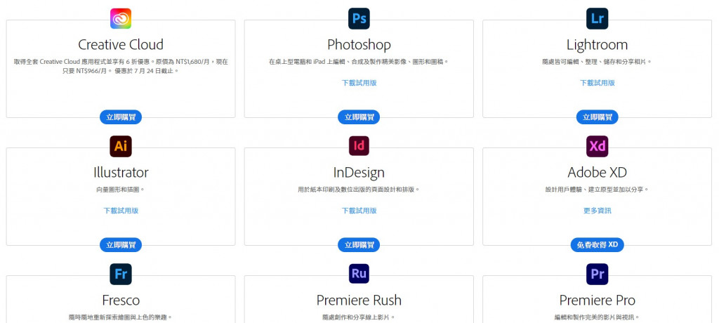The height and width of the screenshot is (323, 719).
Task: Download the Photoshop trial (下載試用版)
Action: tap(359, 83)
